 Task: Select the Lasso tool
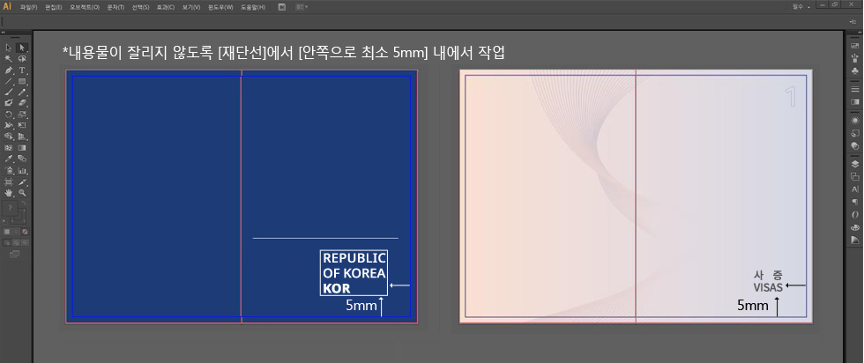[22, 59]
